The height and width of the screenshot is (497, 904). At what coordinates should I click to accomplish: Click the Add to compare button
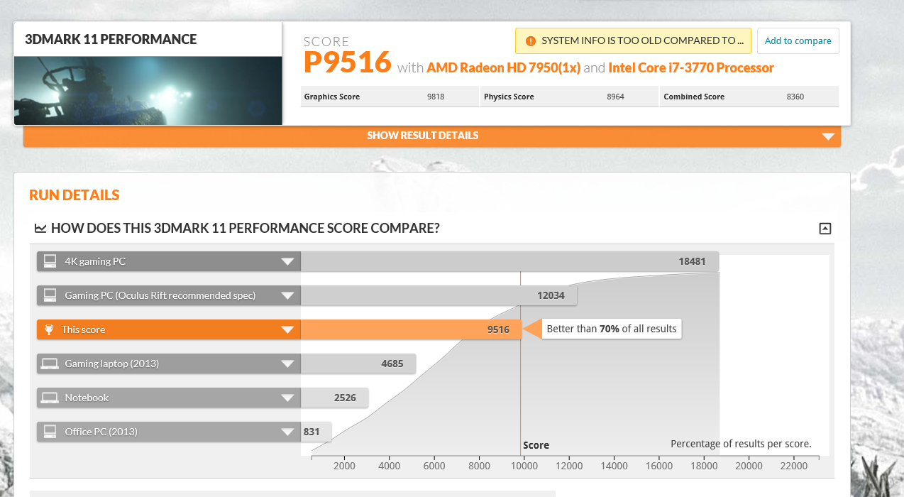click(x=798, y=41)
